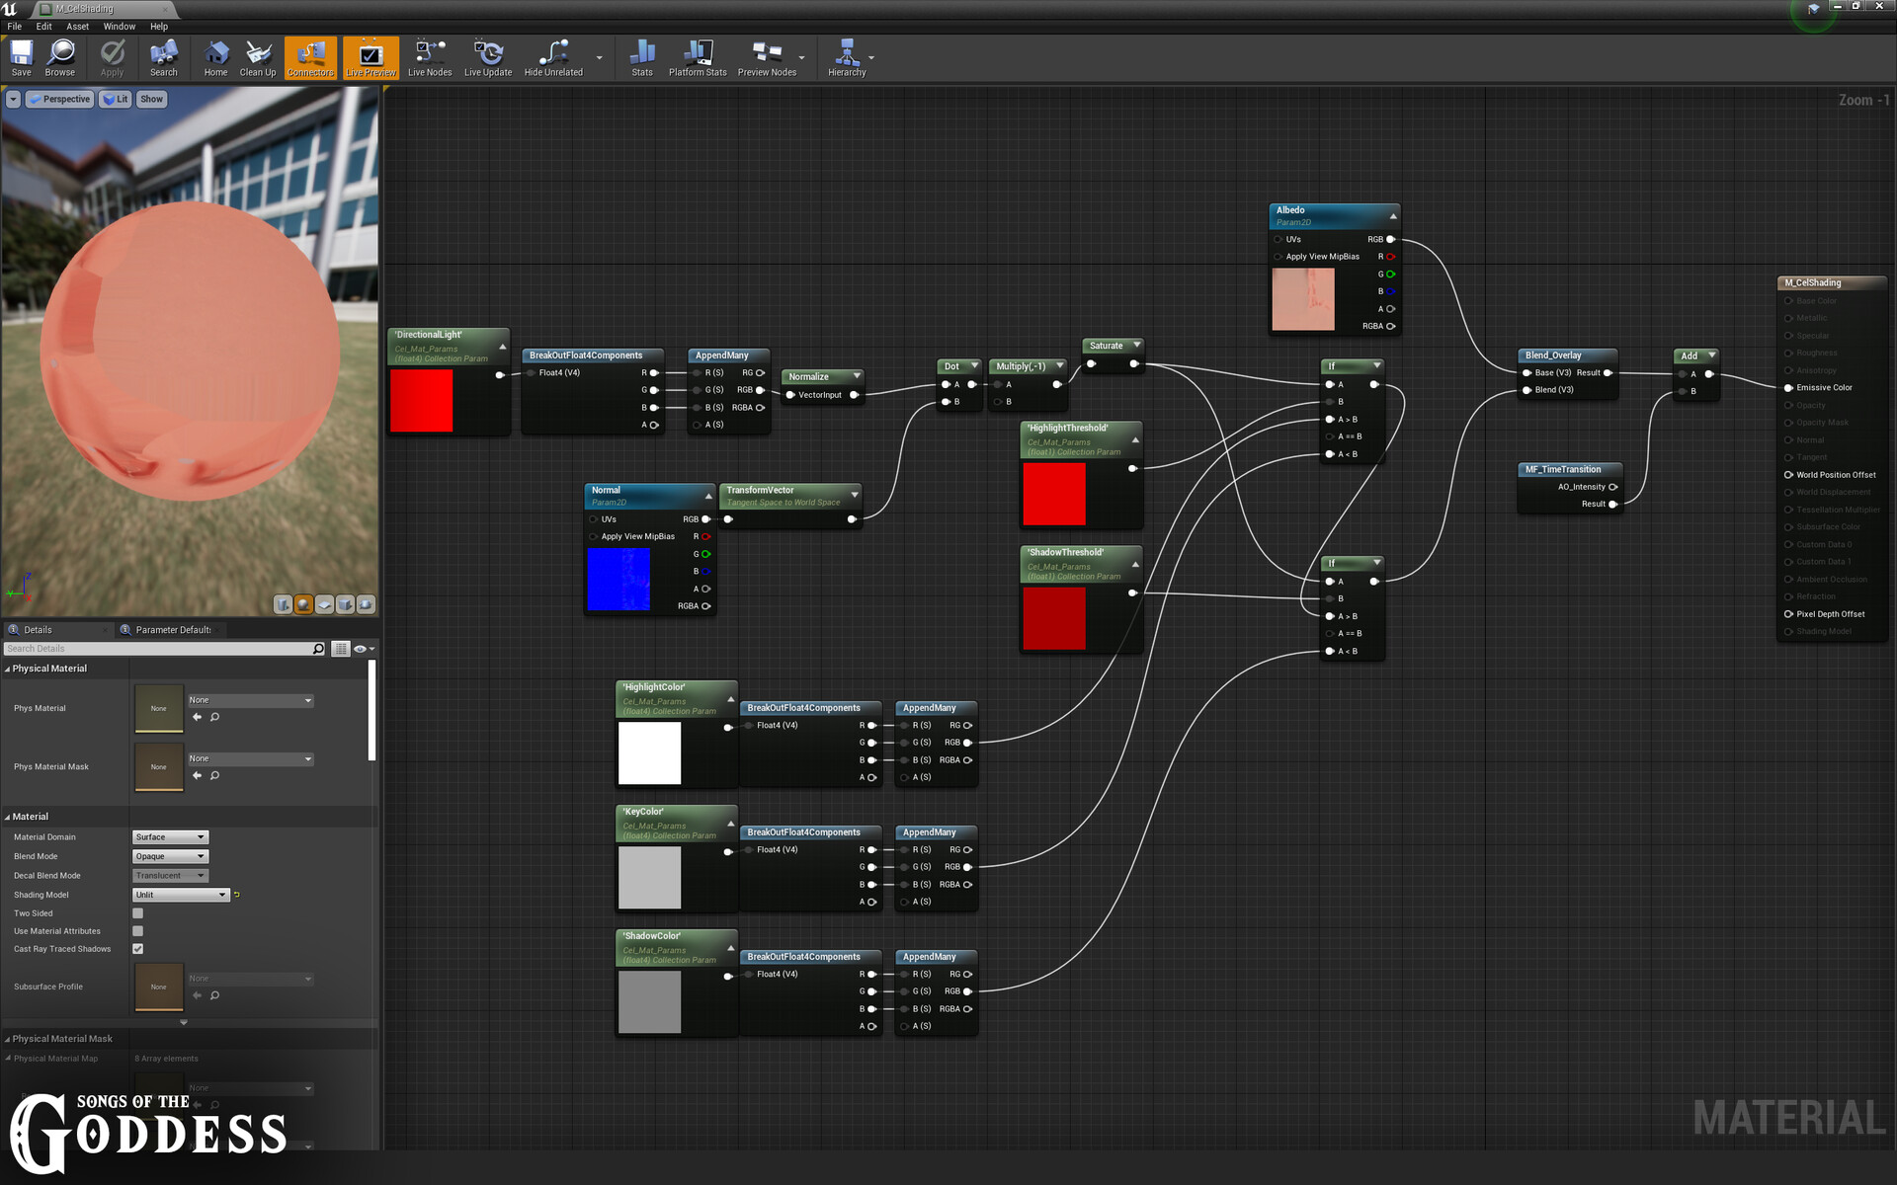Image resolution: width=1897 pixels, height=1185 pixels.
Task: Click the HighlightColor white swatch
Action: click(649, 752)
